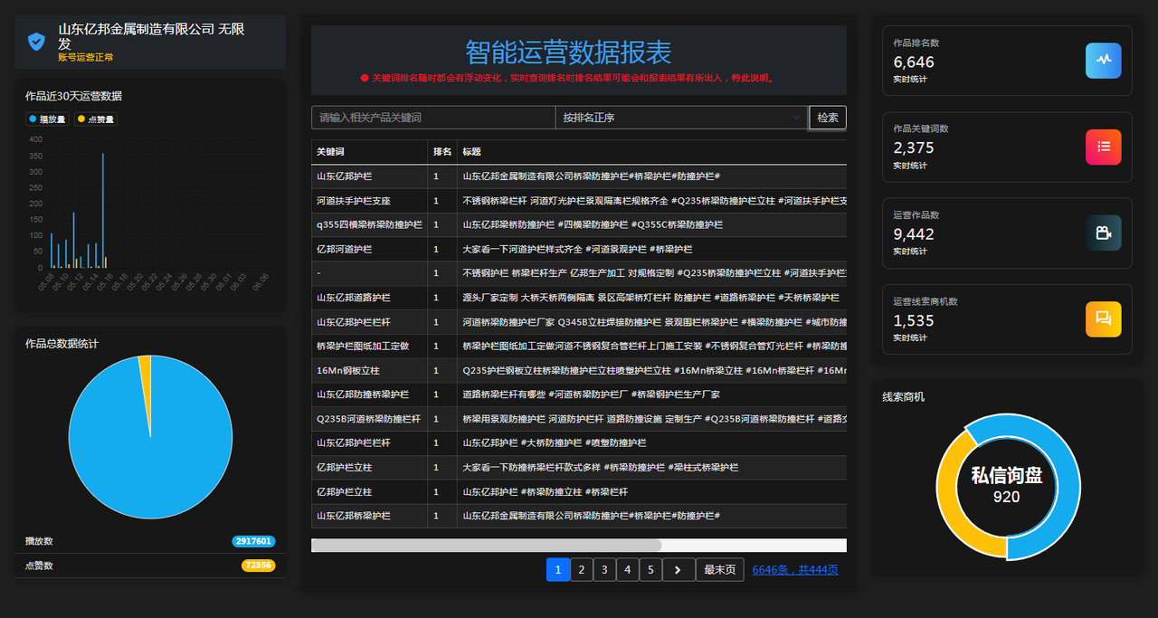Screen dimensions: 1158x618
Task: Focus the 请输入相关产品关键词 search field
Action: pyautogui.click(x=433, y=118)
